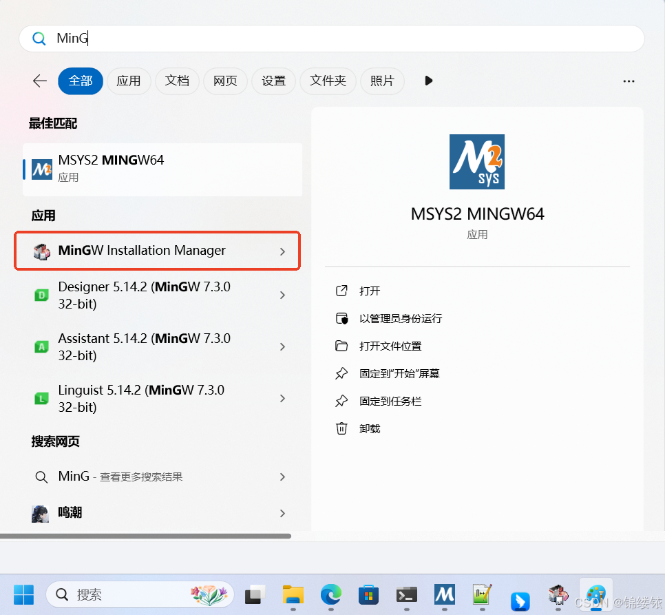Click the green Designer 5.14.2 icon
The image size is (665, 615).
coord(41,295)
